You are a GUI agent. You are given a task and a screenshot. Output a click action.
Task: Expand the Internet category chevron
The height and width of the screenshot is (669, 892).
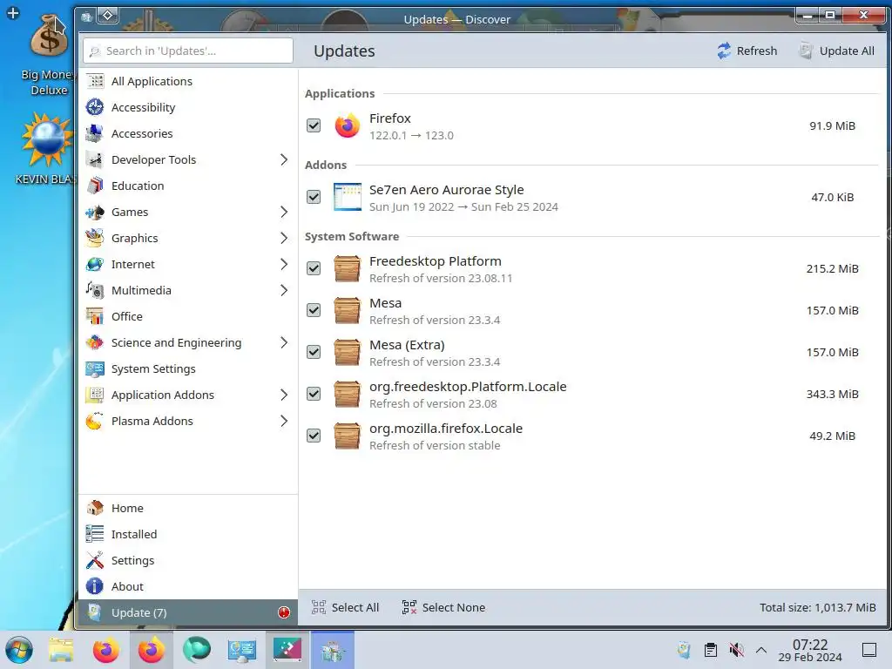pyautogui.click(x=284, y=265)
